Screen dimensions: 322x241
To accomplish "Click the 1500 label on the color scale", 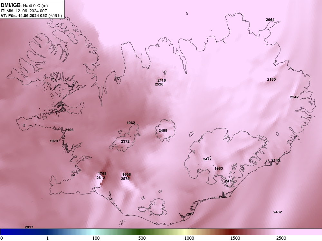I will click(235, 238).
